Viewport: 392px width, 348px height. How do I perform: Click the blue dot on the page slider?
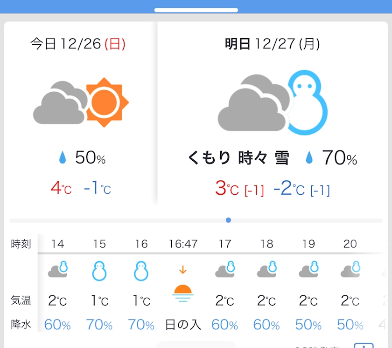[x=228, y=220]
